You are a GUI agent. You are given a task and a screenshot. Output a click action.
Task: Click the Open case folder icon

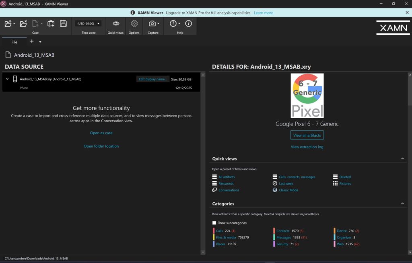(x=8, y=24)
